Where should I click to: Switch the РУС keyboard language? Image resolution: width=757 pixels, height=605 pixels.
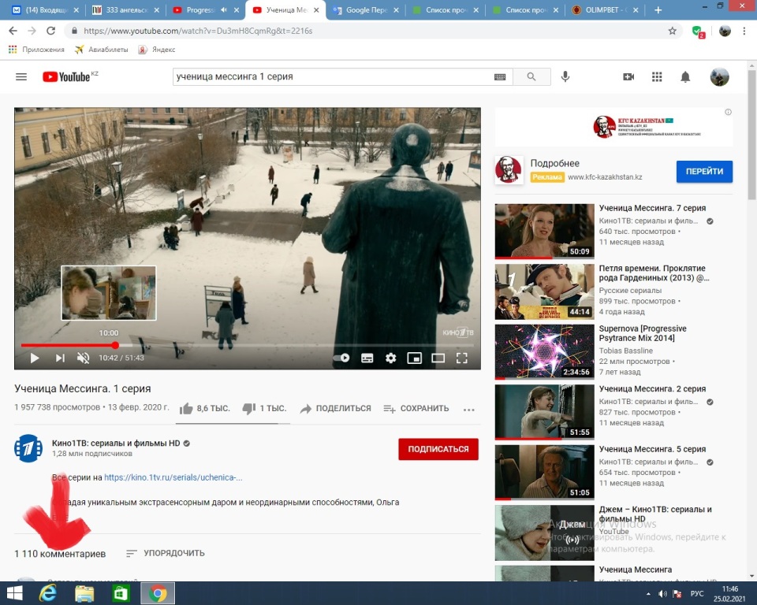[697, 594]
